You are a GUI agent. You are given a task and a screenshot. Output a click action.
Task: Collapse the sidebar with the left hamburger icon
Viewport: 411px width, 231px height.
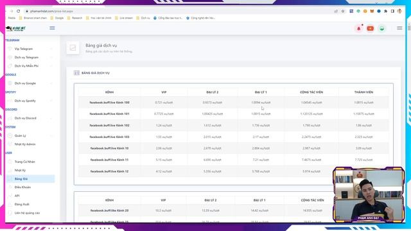click(x=52, y=28)
